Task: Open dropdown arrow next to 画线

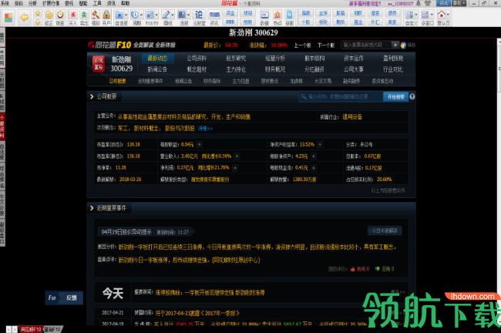Action: 173,15
